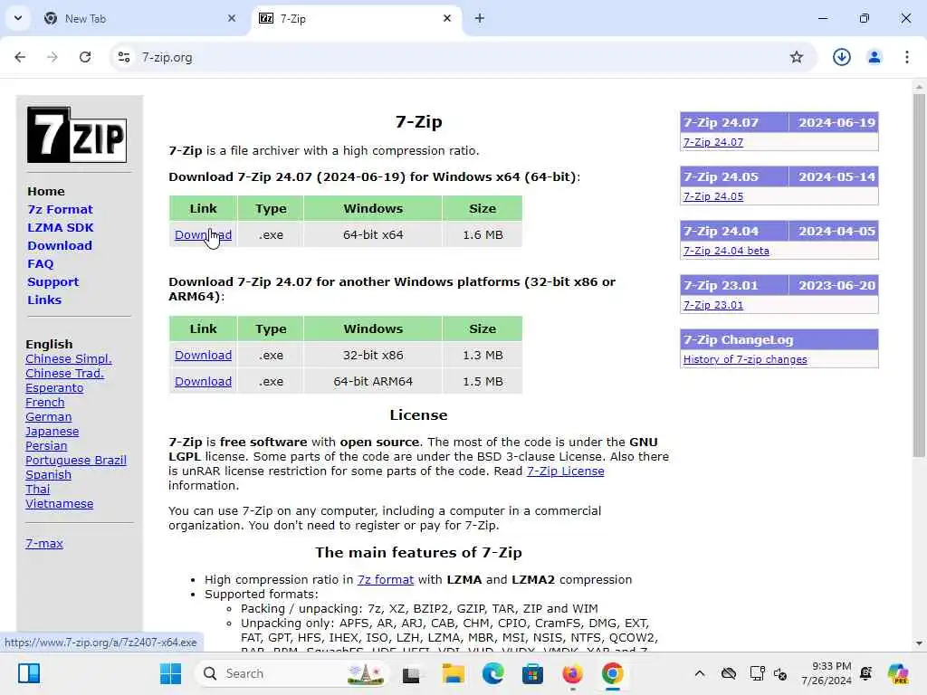Download the 64-bit x64 .exe installer
Viewport: 927px width, 695px height.
[x=203, y=234]
